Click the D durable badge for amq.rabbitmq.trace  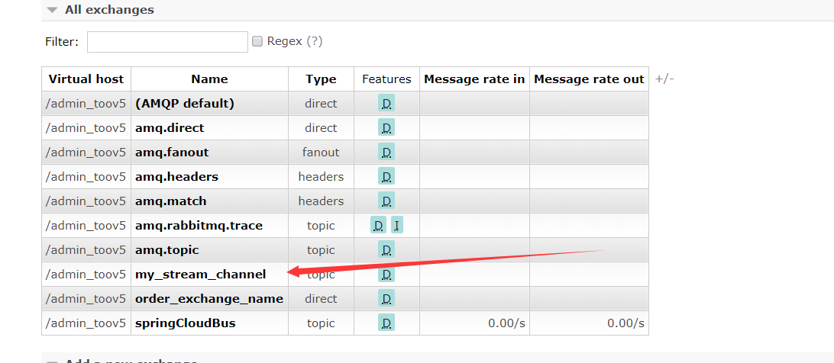tap(378, 226)
